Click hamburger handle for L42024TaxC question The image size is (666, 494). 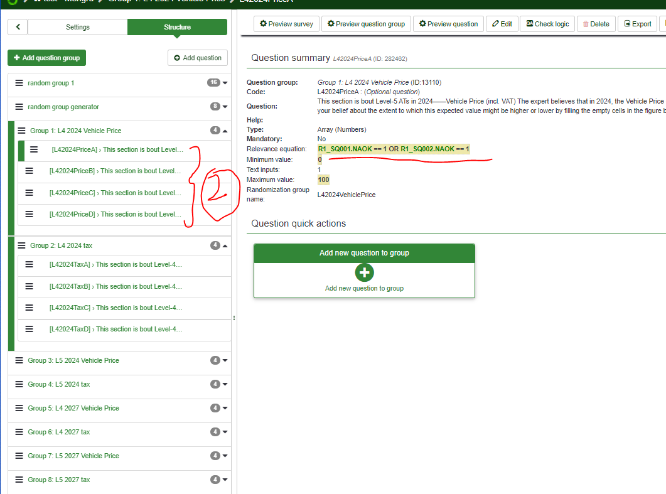pyautogui.click(x=29, y=308)
